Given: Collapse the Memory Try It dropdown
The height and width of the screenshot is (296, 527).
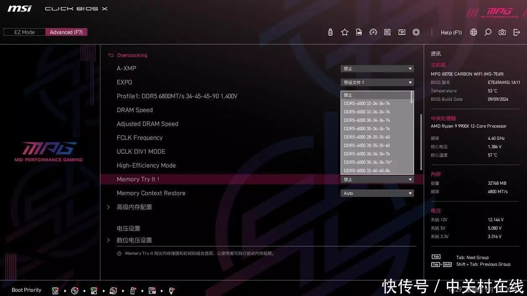Looking at the screenshot, I should coord(377,179).
